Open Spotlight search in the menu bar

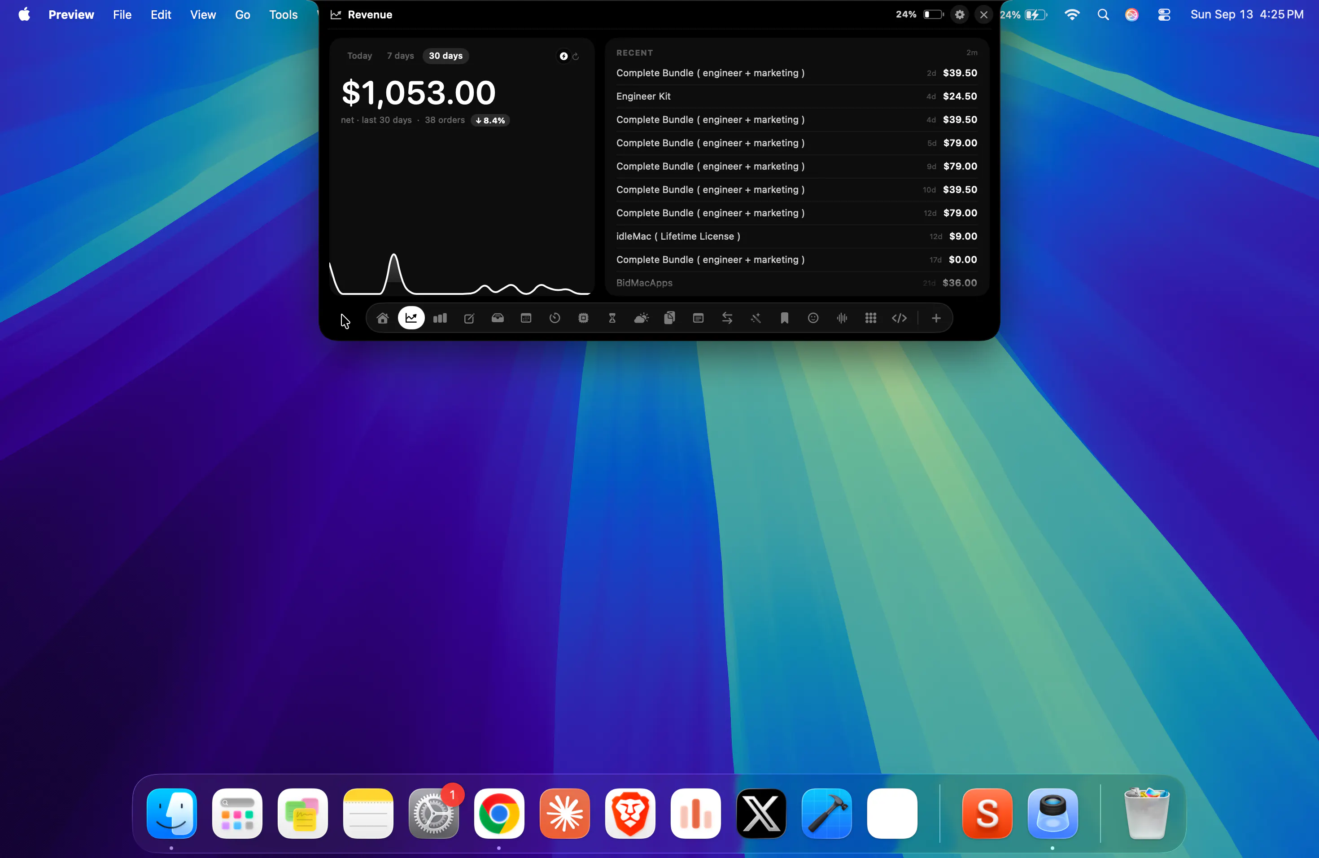1103,15
